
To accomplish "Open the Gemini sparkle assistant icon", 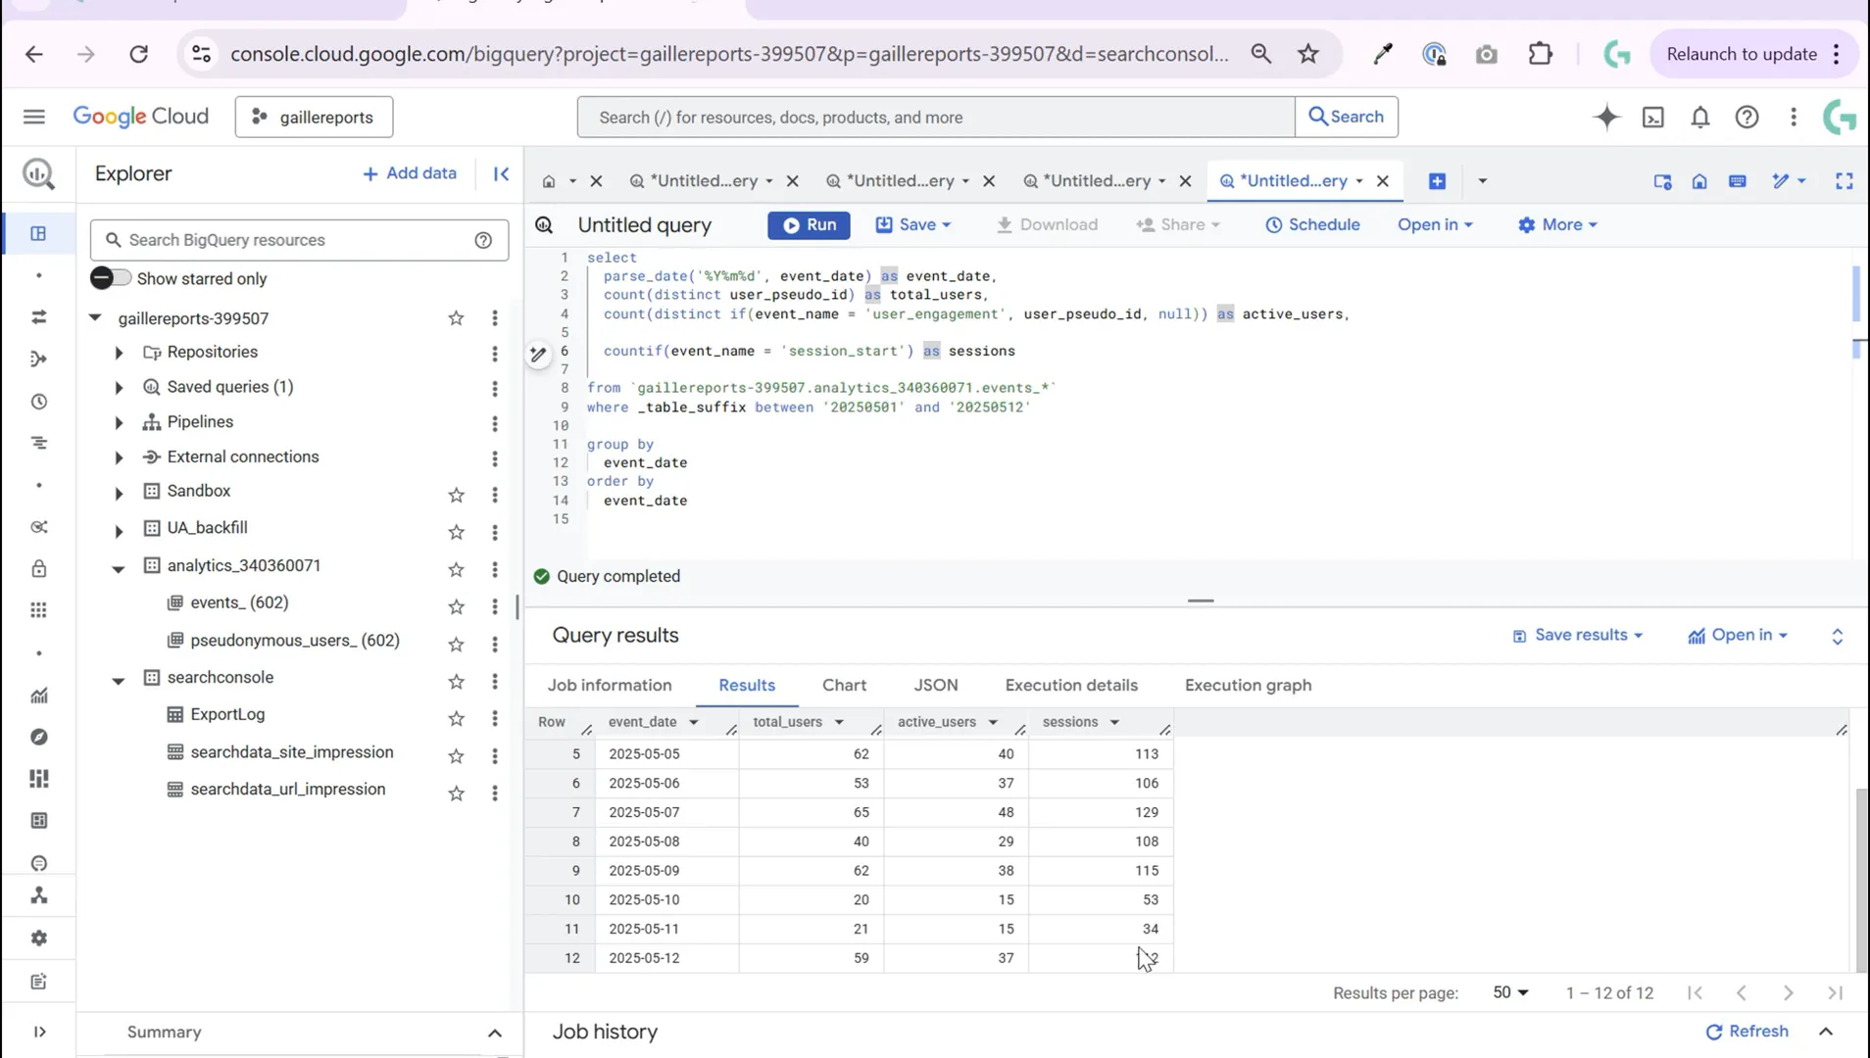I will click(1606, 117).
